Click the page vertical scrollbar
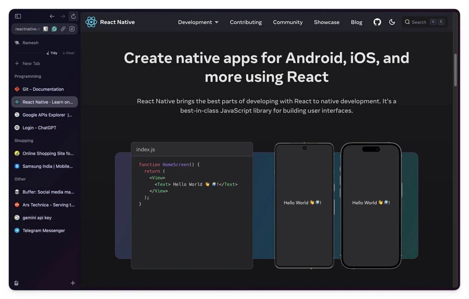The width and height of the screenshot is (469, 299). coord(455,70)
